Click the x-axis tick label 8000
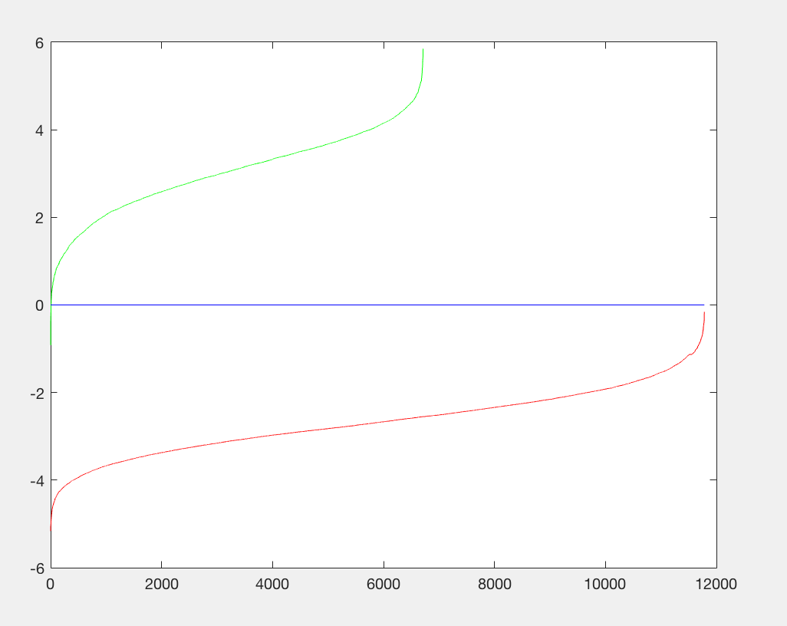The width and height of the screenshot is (787, 626). point(494,584)
